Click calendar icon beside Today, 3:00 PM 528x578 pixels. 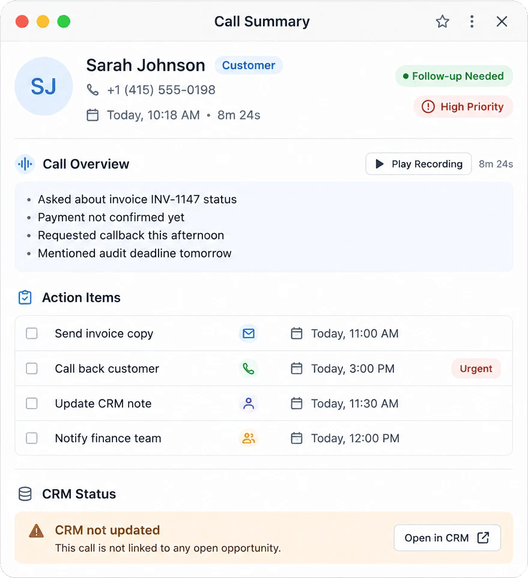(x=297, y=368)
